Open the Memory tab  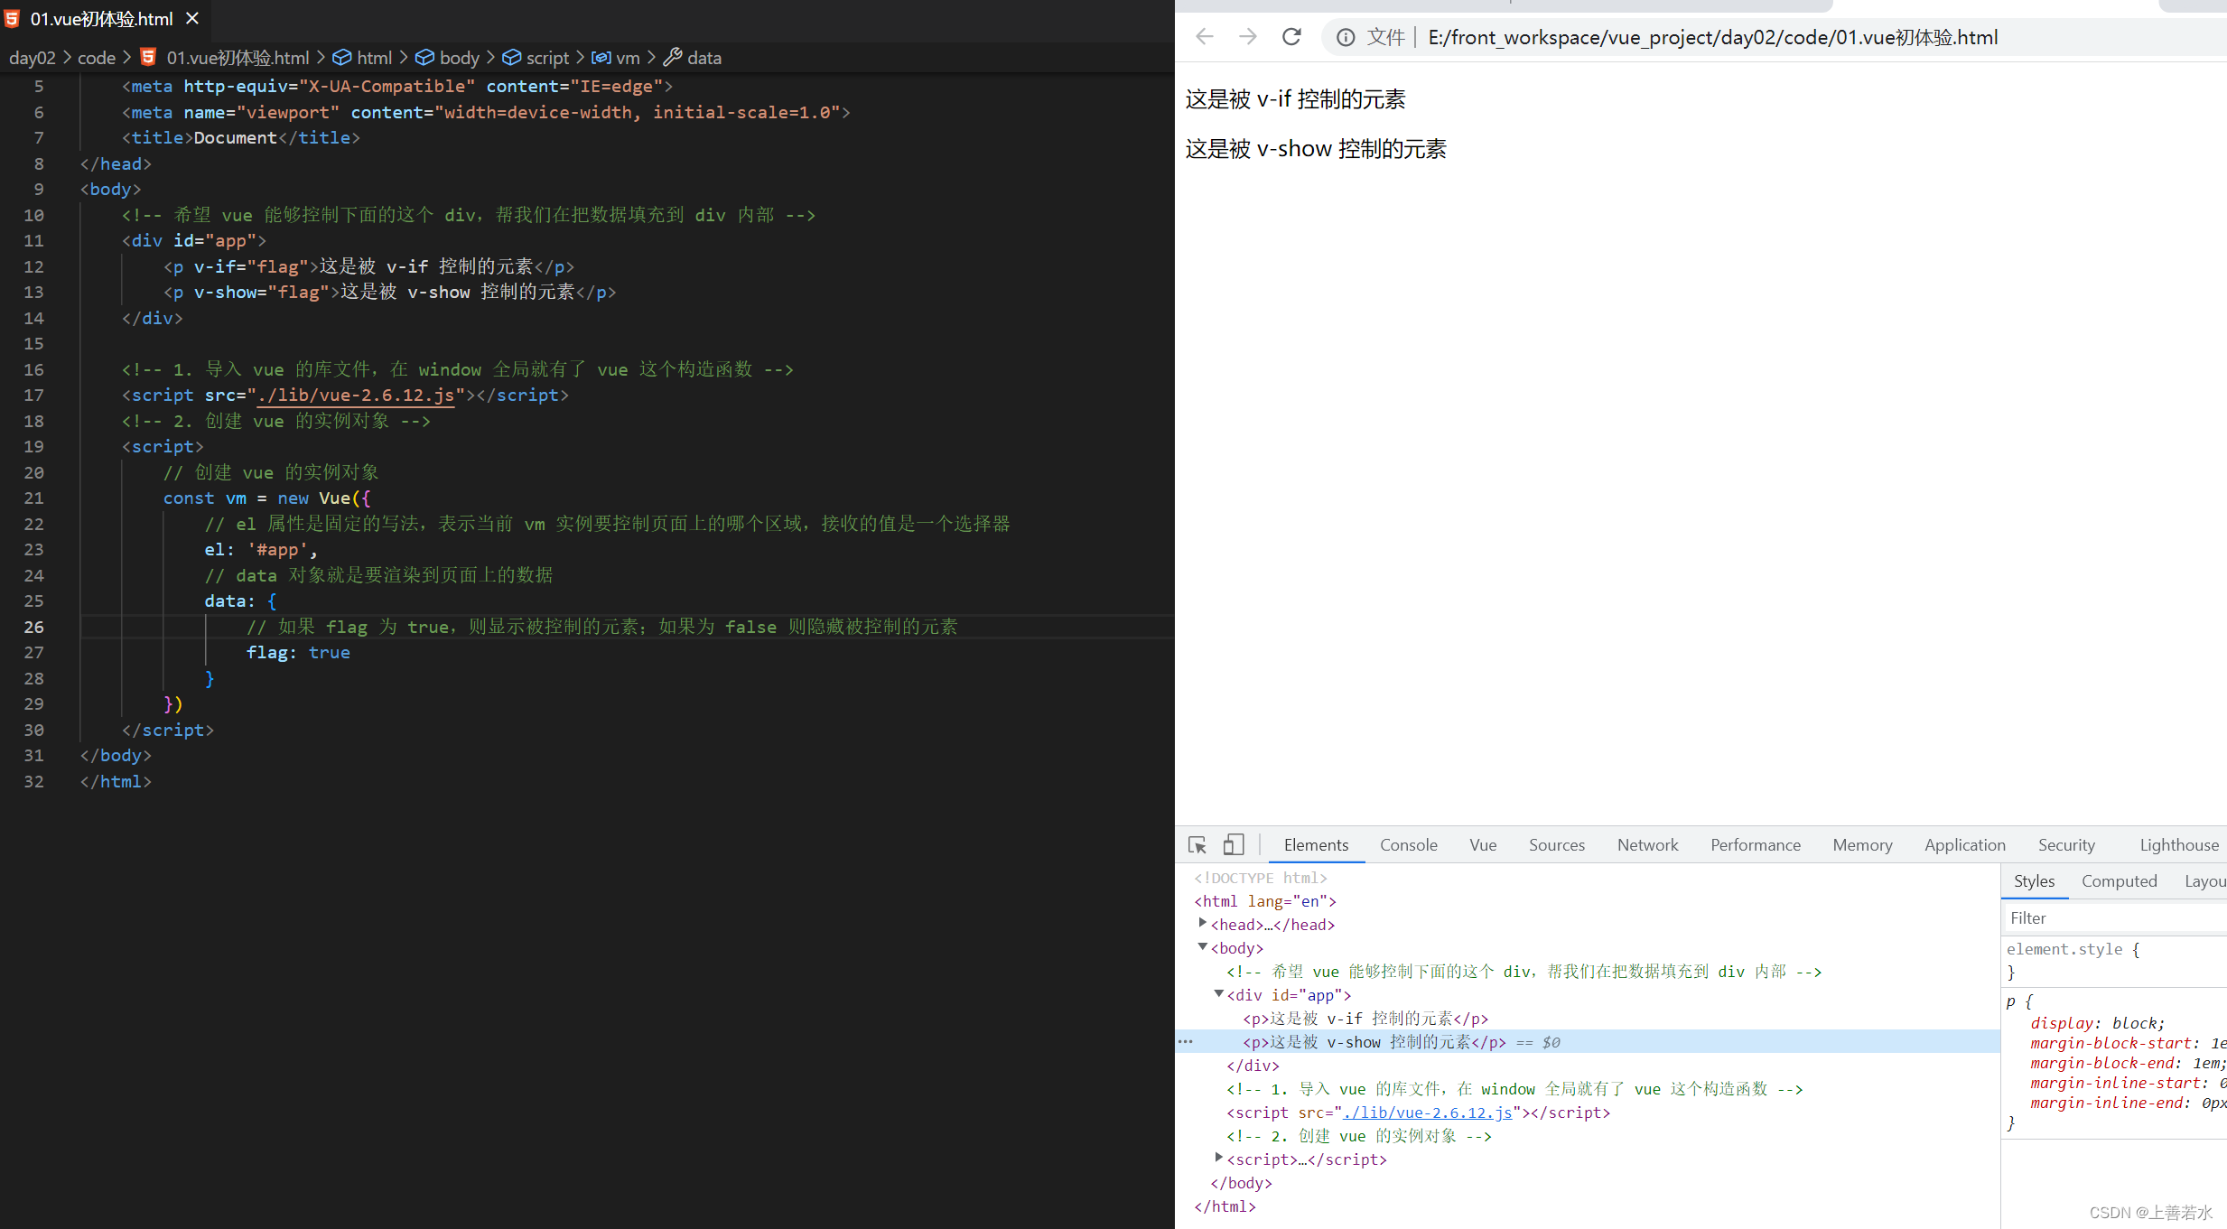pos(1862,845)
